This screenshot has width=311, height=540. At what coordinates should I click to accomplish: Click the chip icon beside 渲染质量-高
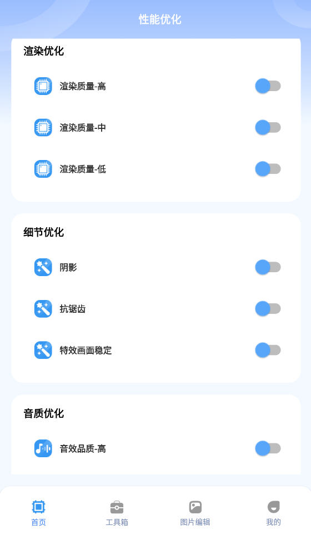click(43, 86)
